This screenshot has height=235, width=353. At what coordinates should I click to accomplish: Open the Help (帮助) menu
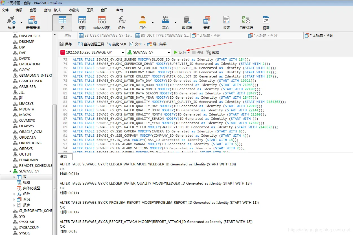[120, 10]
